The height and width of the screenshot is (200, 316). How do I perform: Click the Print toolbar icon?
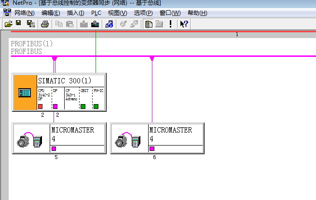pos(44,24)
